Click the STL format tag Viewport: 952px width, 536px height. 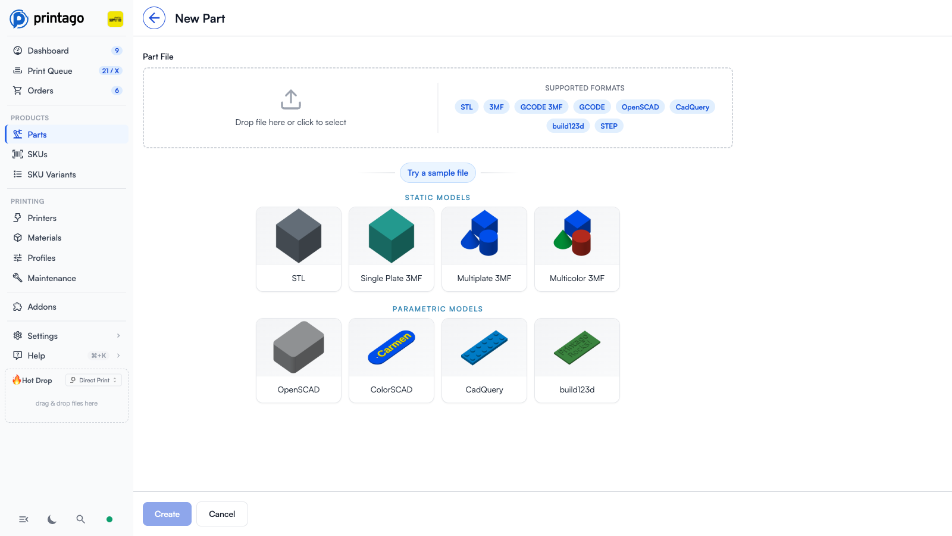pos(466,107)
